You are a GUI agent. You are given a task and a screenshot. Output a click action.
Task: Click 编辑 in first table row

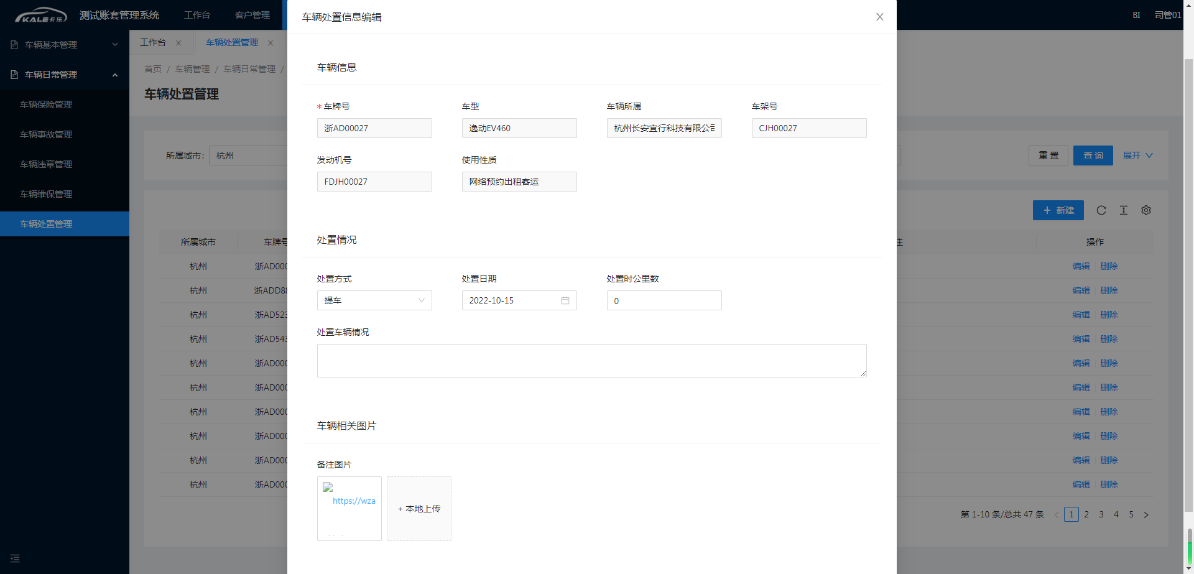[x=1081, y=266]
